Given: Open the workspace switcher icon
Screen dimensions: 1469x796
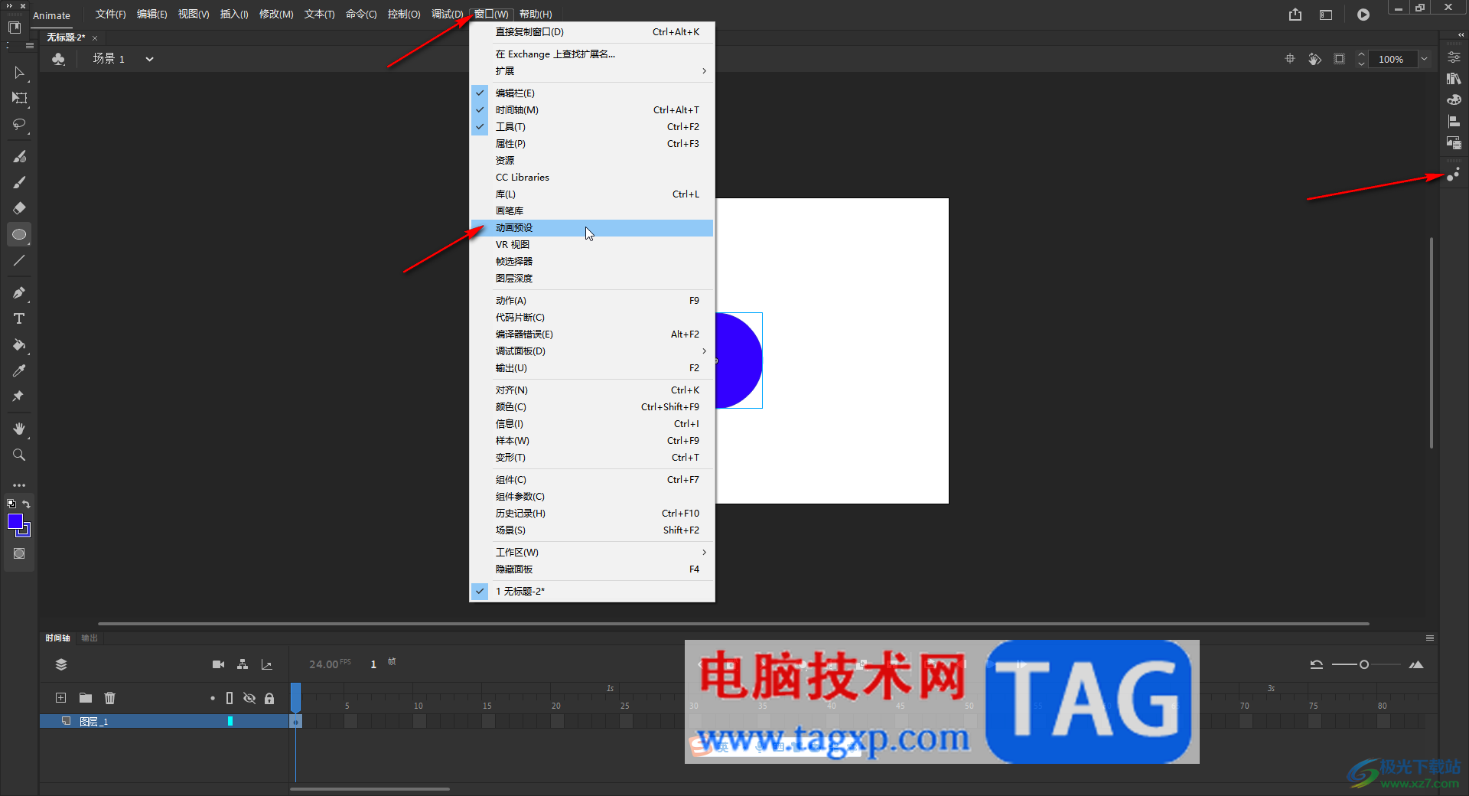Looking at the screenshot, I should pos(1326,15).
